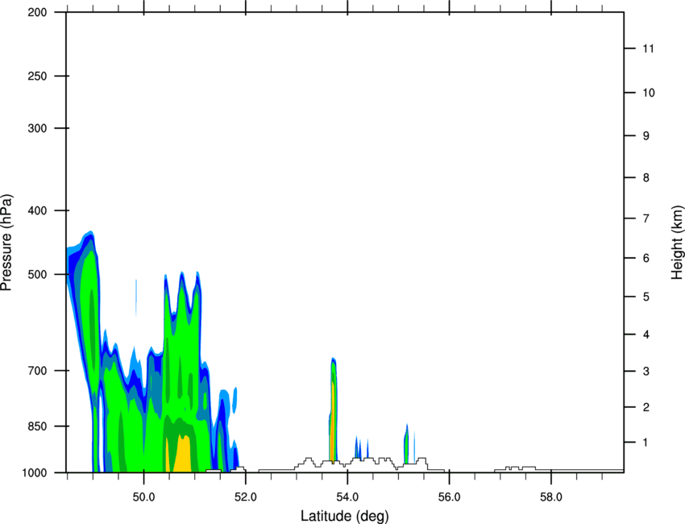Pick the 5 km height label
Viewport: 685px width, 524px height.
coord(646,297)
